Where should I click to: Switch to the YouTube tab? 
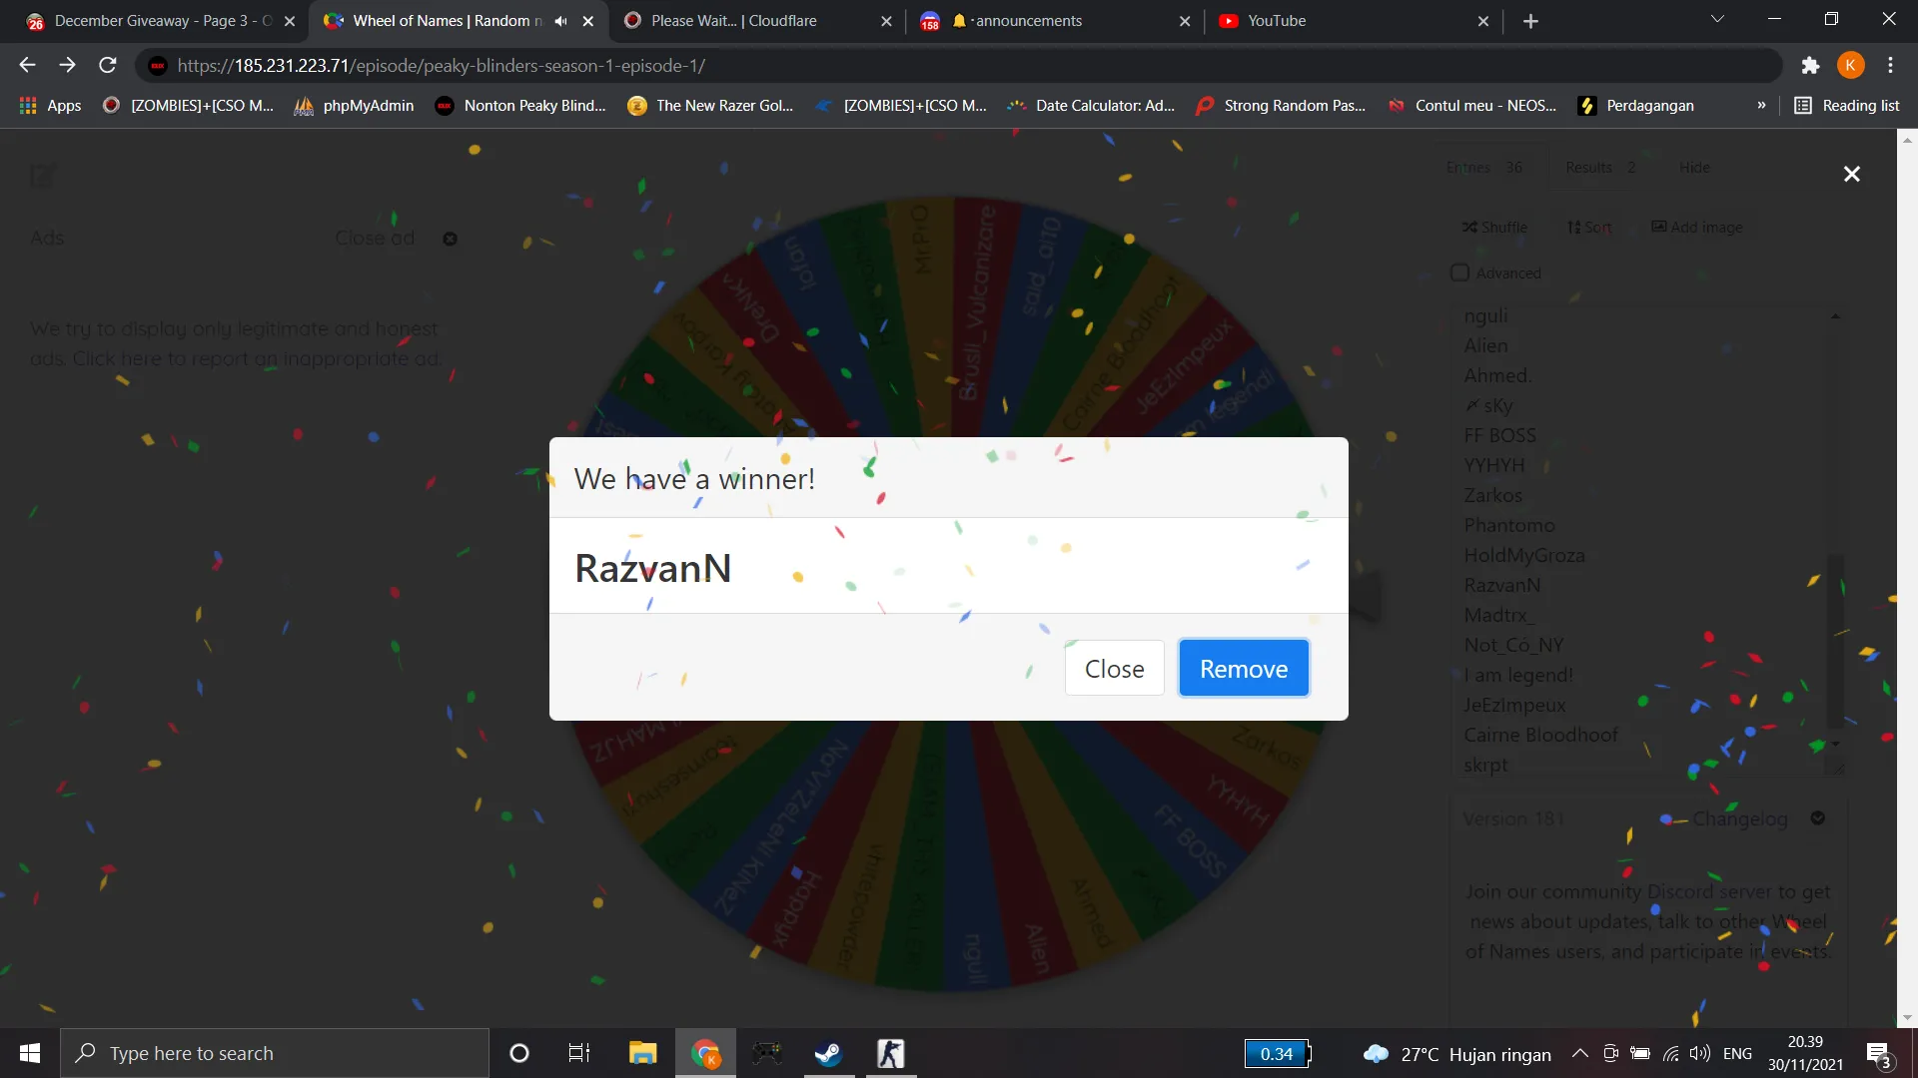tap(1354, 21)
